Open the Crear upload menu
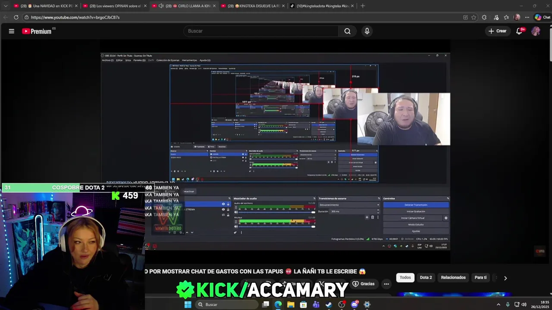The image size is (552, 310). pos(497,31)
